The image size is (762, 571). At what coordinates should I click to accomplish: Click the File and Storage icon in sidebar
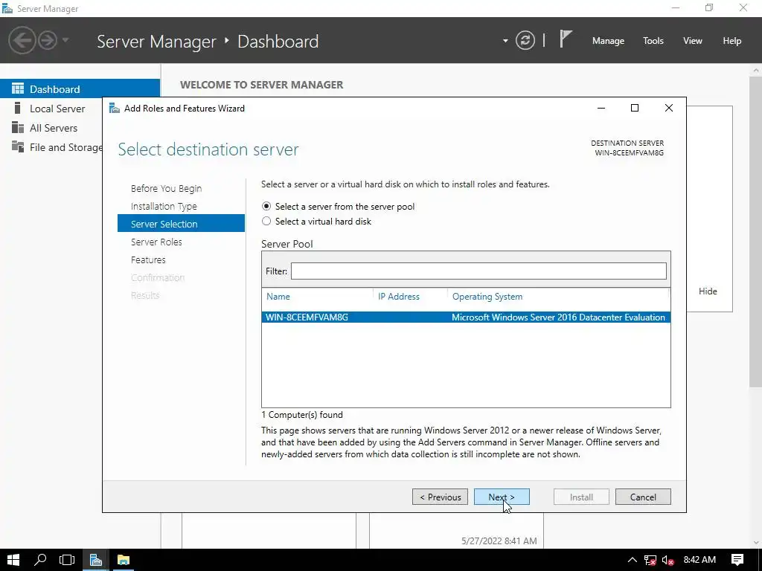click(x=18, y=146)
